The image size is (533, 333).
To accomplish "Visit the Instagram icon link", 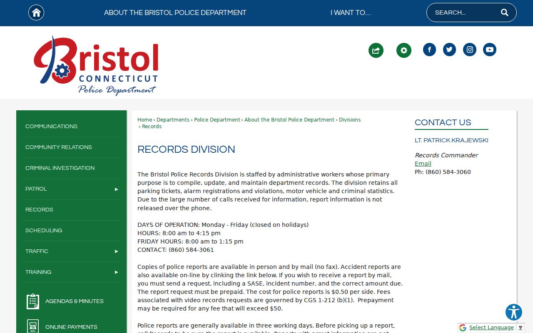I will tap(470, 50).
